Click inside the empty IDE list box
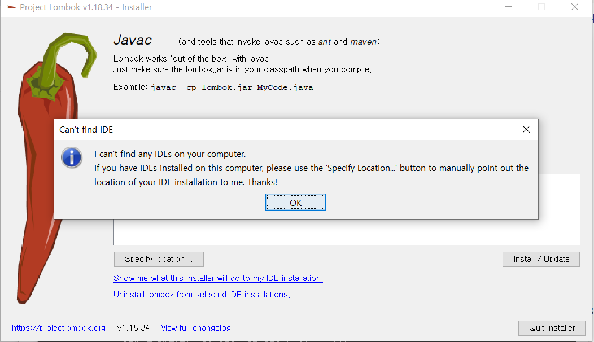594x342 pixels. point(347,232)
